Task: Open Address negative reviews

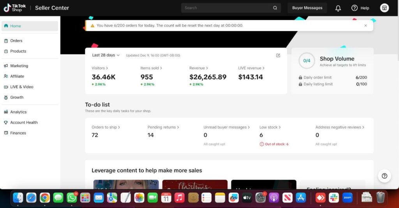Action: [x=340, y=127]
